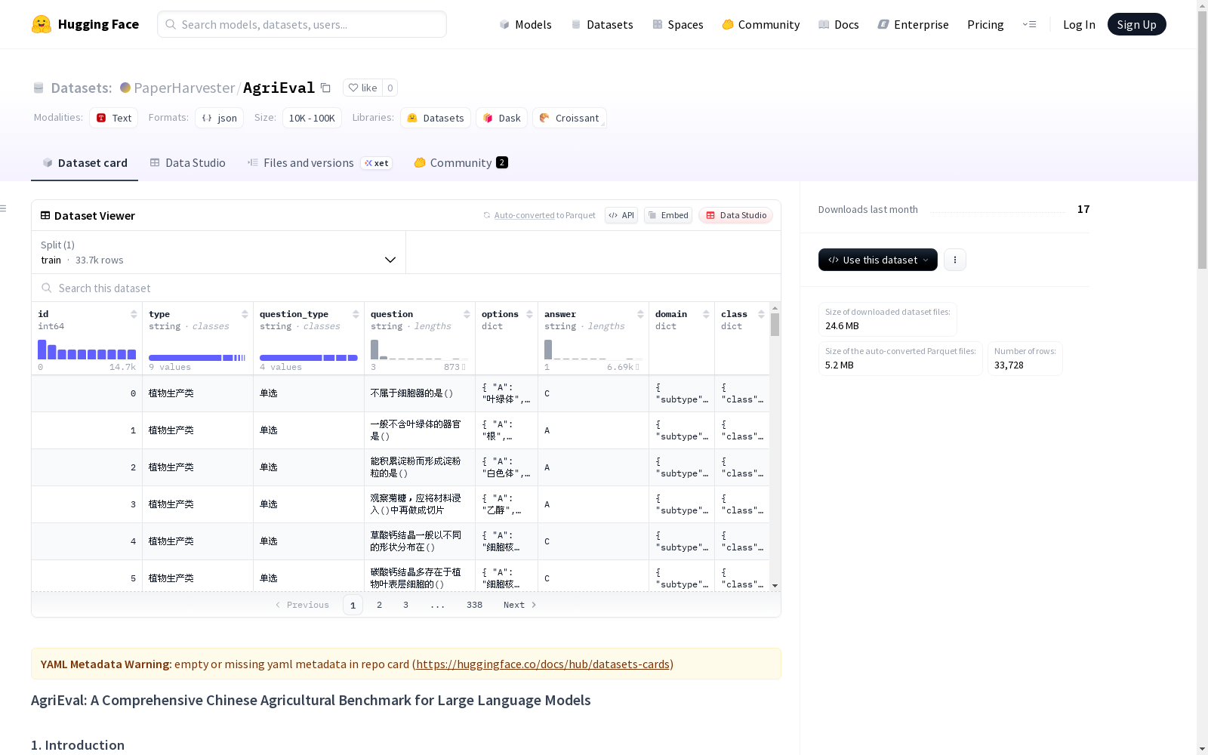
Task: Open the left sidebar table-of-contents icon
Action: click(x=4, y=208)
